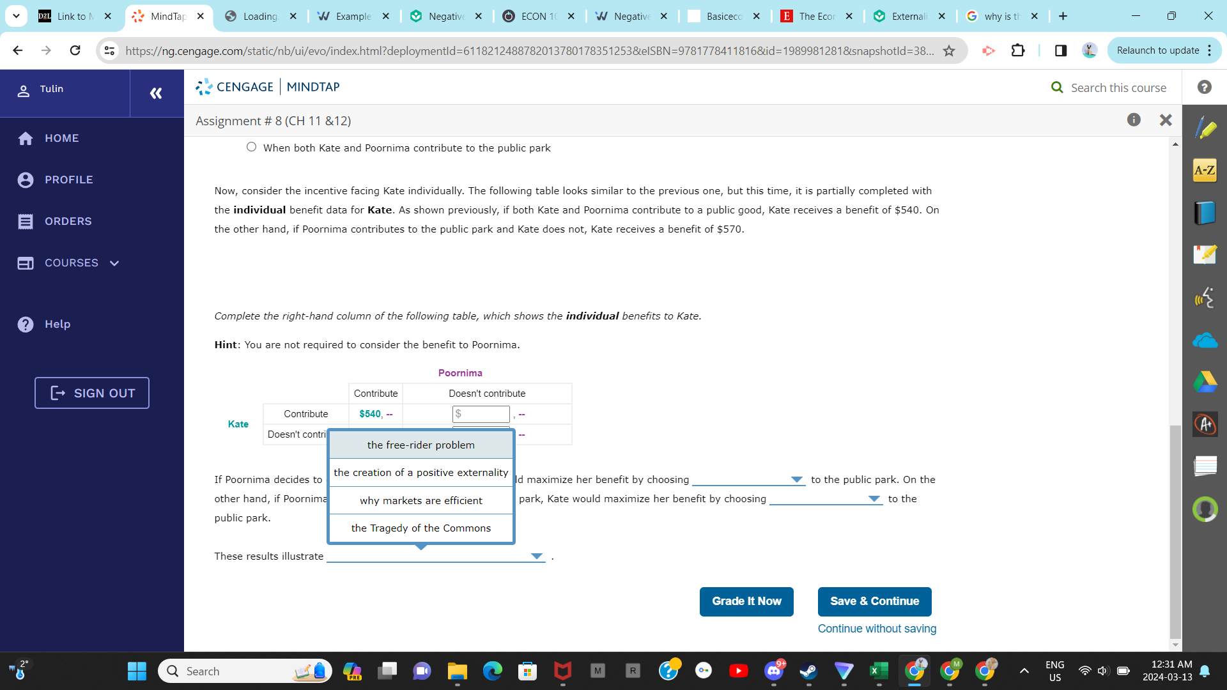Image resolution: width=1227 pixels, height=690 pixels.
Task: Select the highlighter tool in the right sidebar
Action: [1205, 128]
